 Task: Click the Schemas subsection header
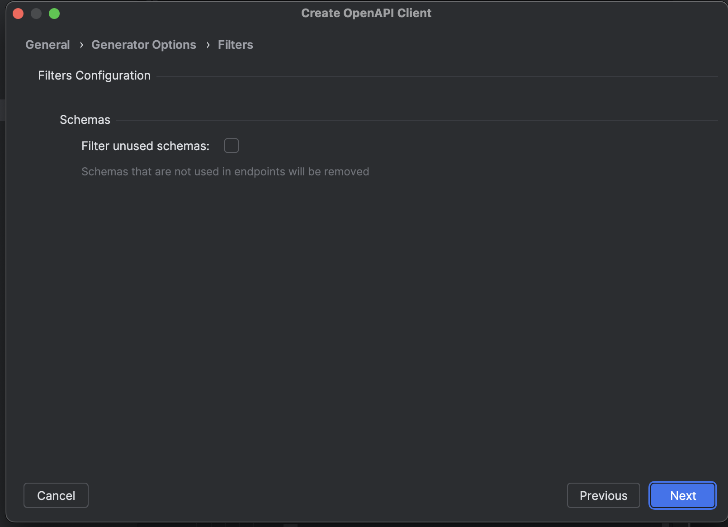pyautogui.click(x=85, y=120)
